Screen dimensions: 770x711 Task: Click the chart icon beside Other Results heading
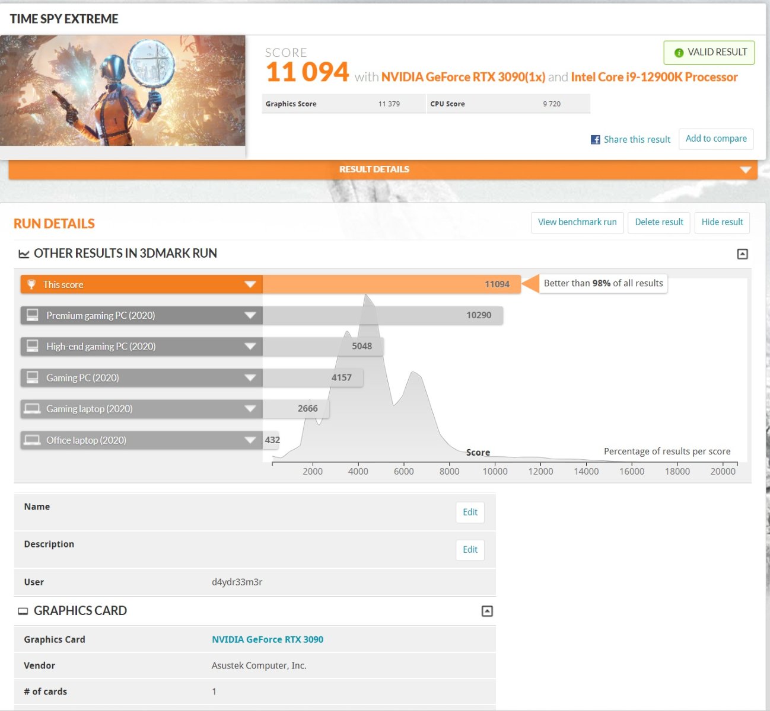(x=24, y=254)
